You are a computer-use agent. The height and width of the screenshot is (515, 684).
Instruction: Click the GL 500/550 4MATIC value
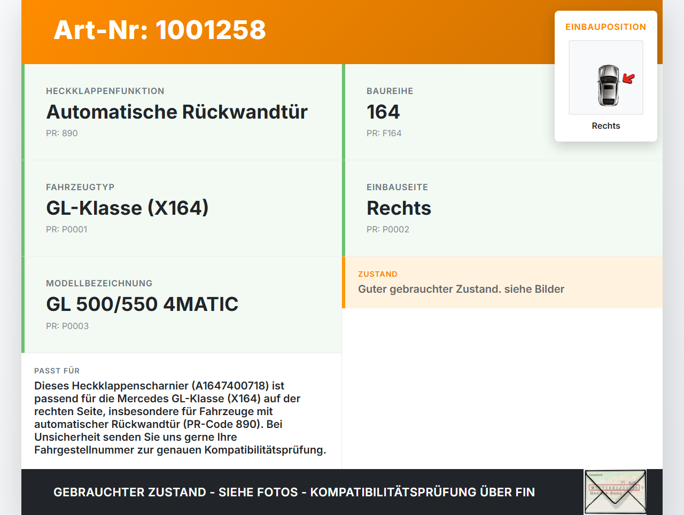[x=142, y=304]
